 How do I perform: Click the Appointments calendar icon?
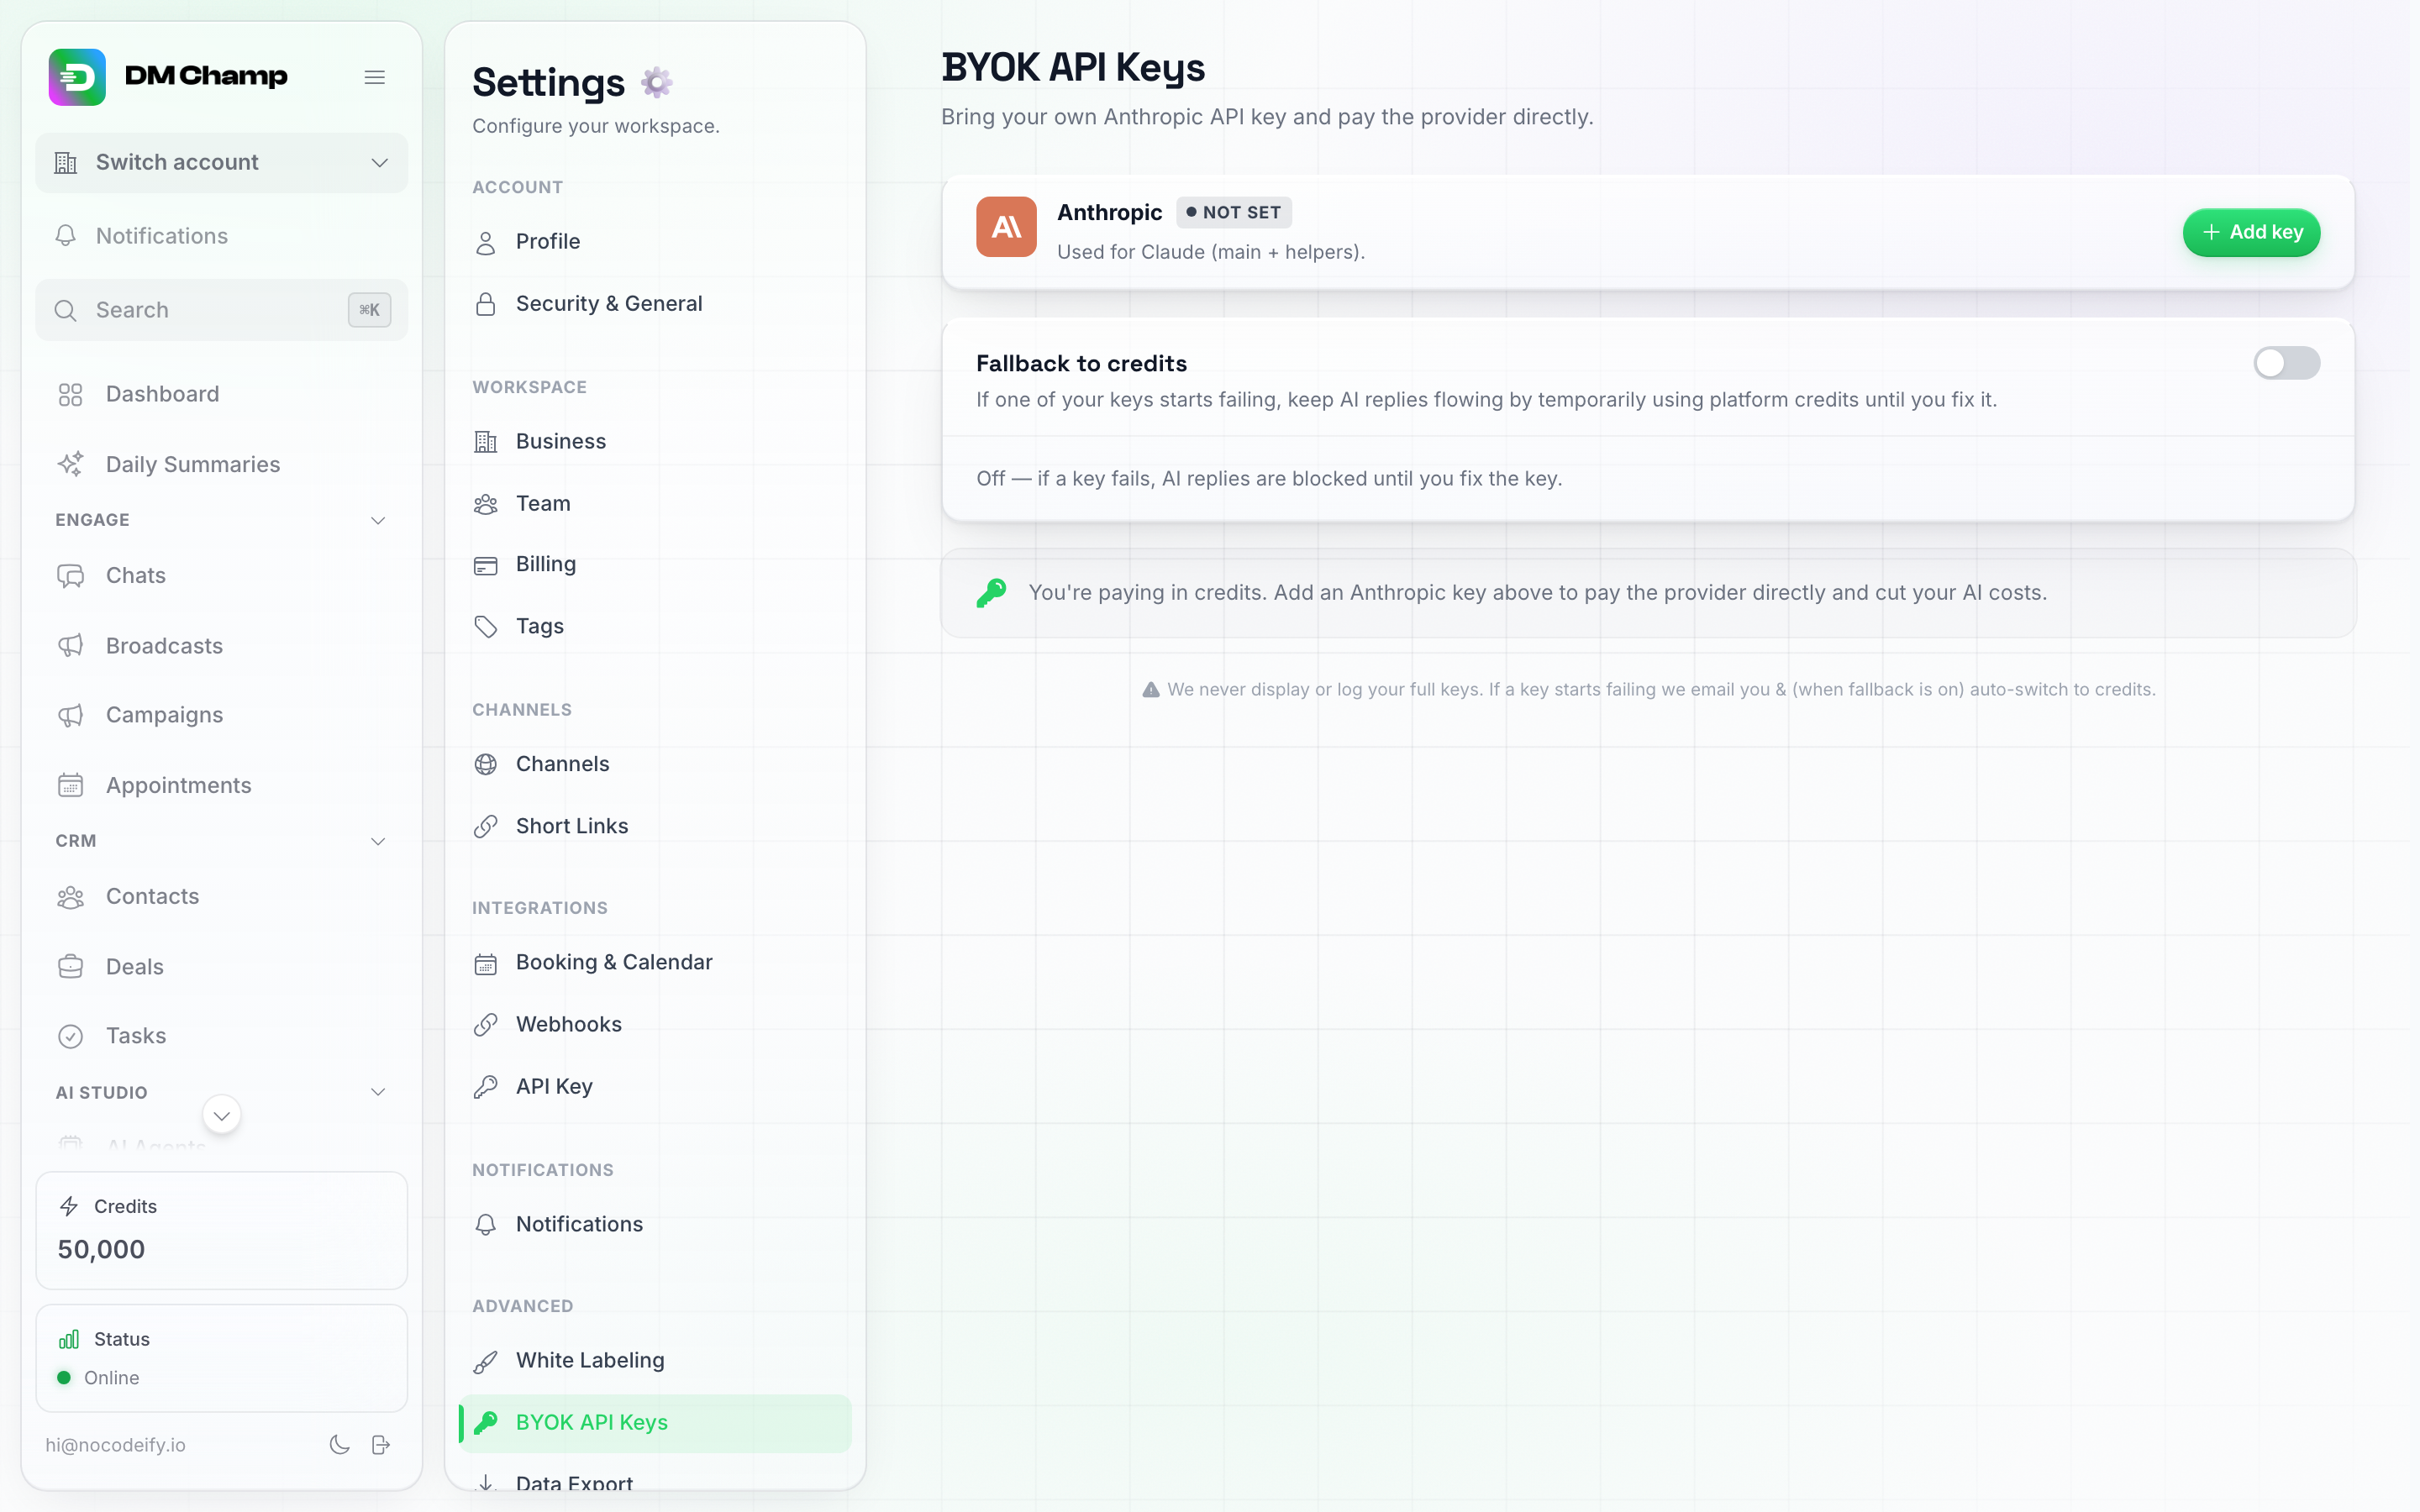[70, 785]
